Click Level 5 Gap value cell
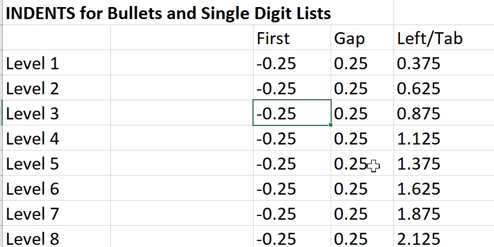Image resolution: width=494 pixels, height=247 pixels. tap(362, 164)
